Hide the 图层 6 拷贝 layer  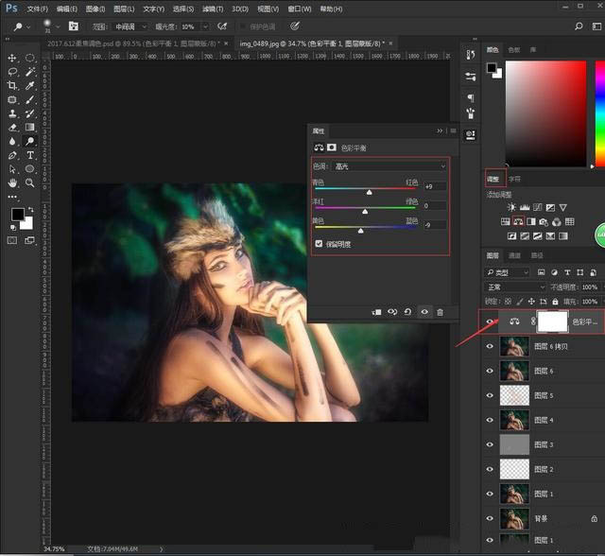pyautogui.click(x=490, y=347)
